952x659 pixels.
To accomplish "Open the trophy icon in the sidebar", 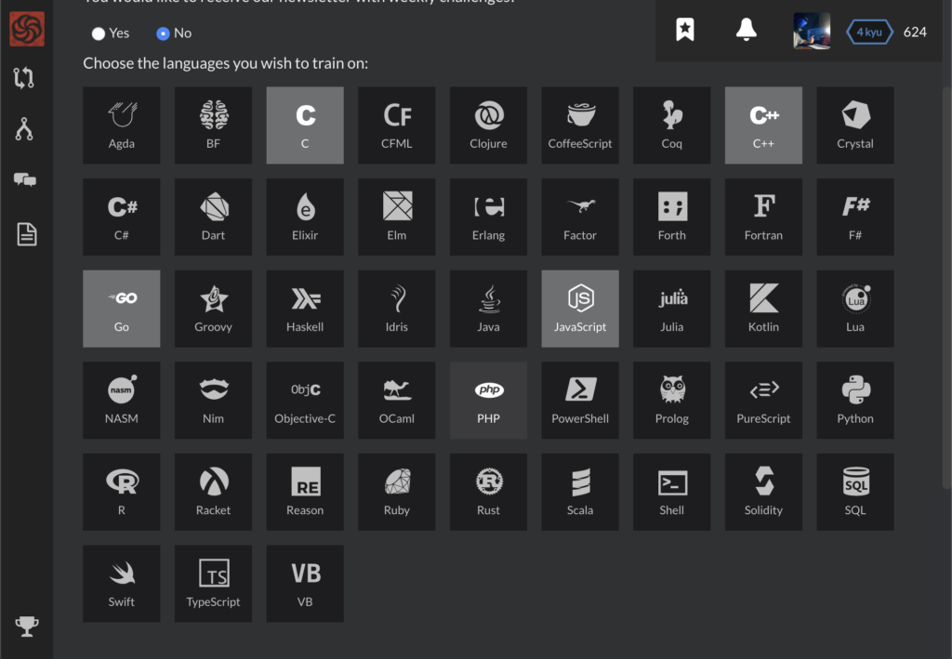I will (x=27, y=626).
